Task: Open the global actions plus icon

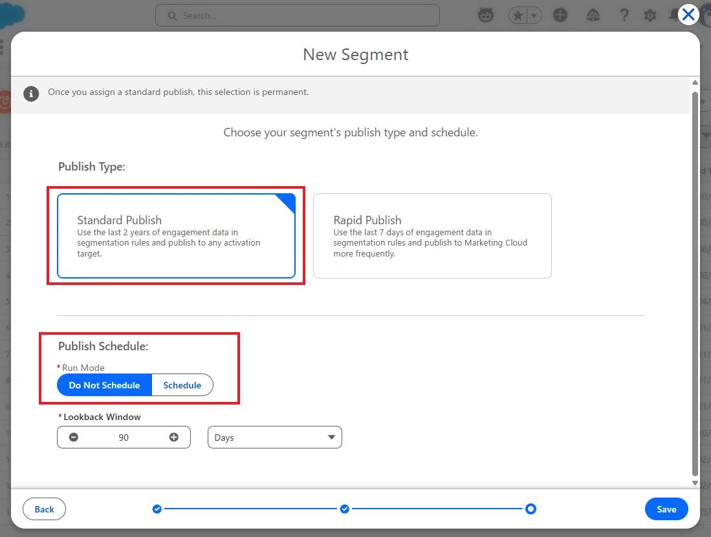Action: (x=560, y=15)
